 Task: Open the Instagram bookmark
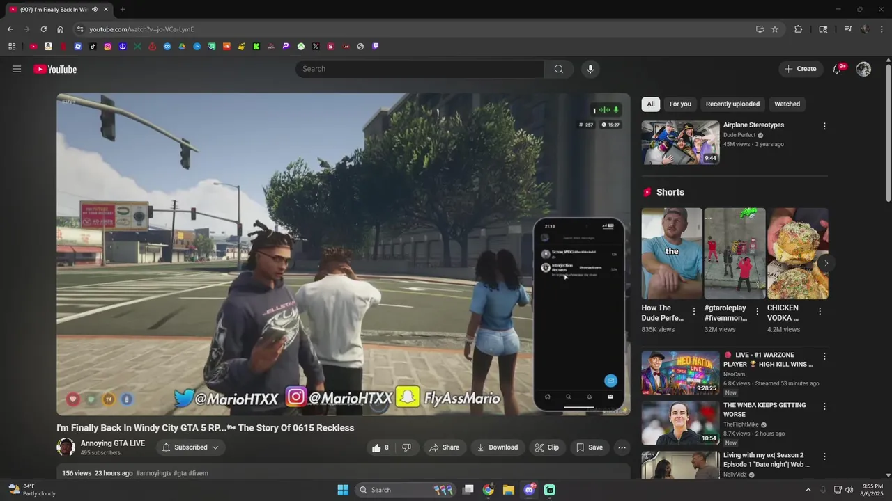[107, 47]
